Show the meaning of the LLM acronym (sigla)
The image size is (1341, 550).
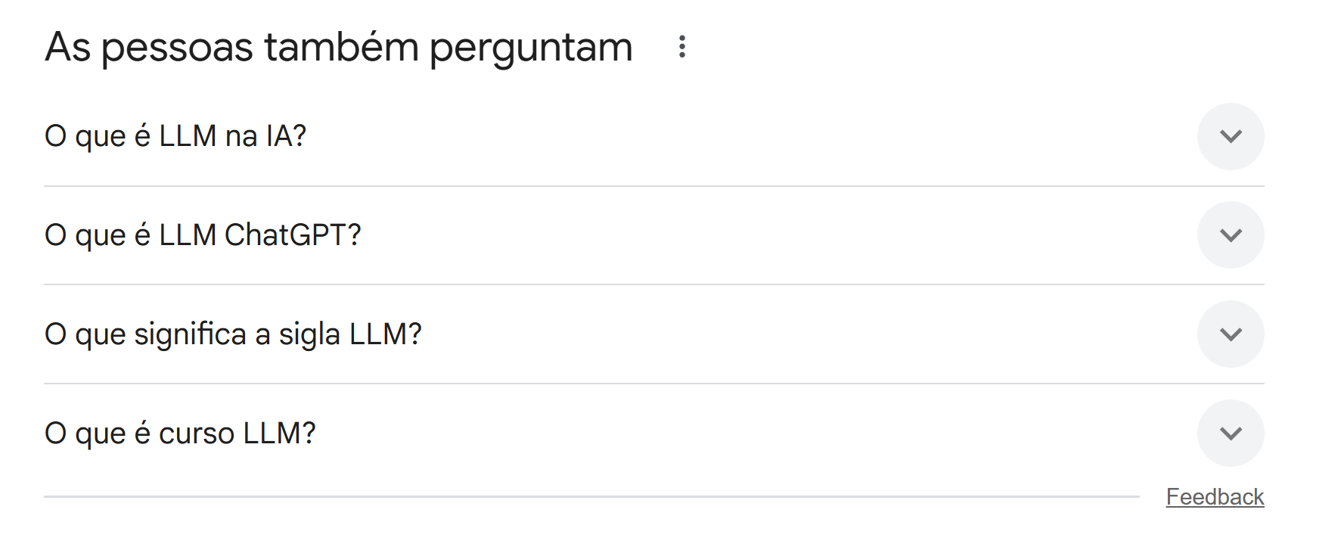(x=1230, y=334)
